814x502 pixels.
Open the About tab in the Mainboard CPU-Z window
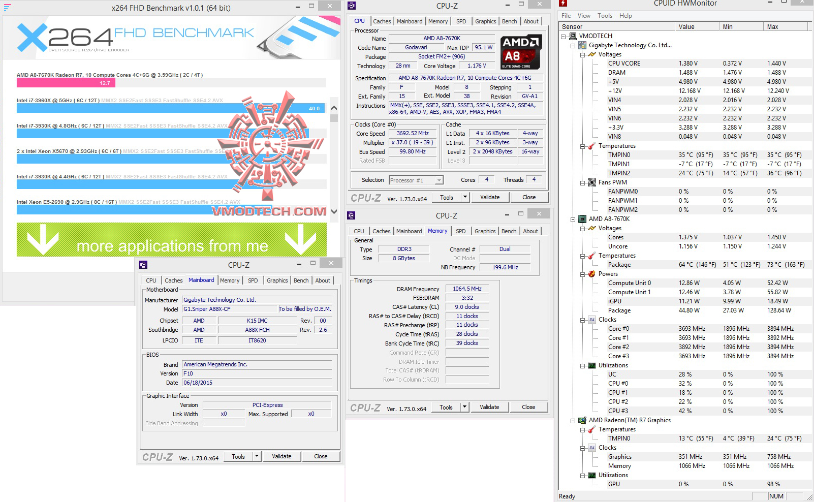point(323,280)
